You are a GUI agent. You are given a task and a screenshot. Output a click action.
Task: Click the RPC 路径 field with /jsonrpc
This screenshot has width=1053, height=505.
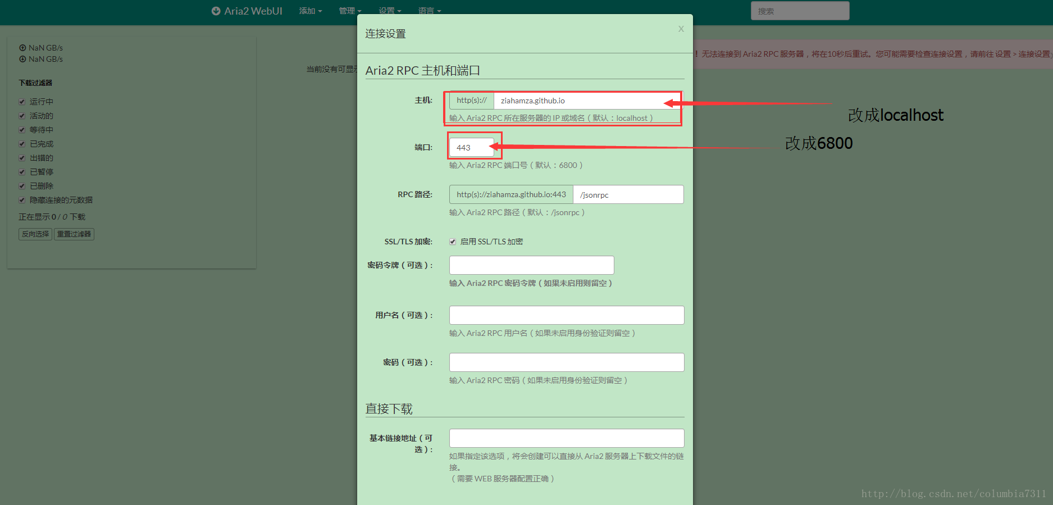coord(628,195)
